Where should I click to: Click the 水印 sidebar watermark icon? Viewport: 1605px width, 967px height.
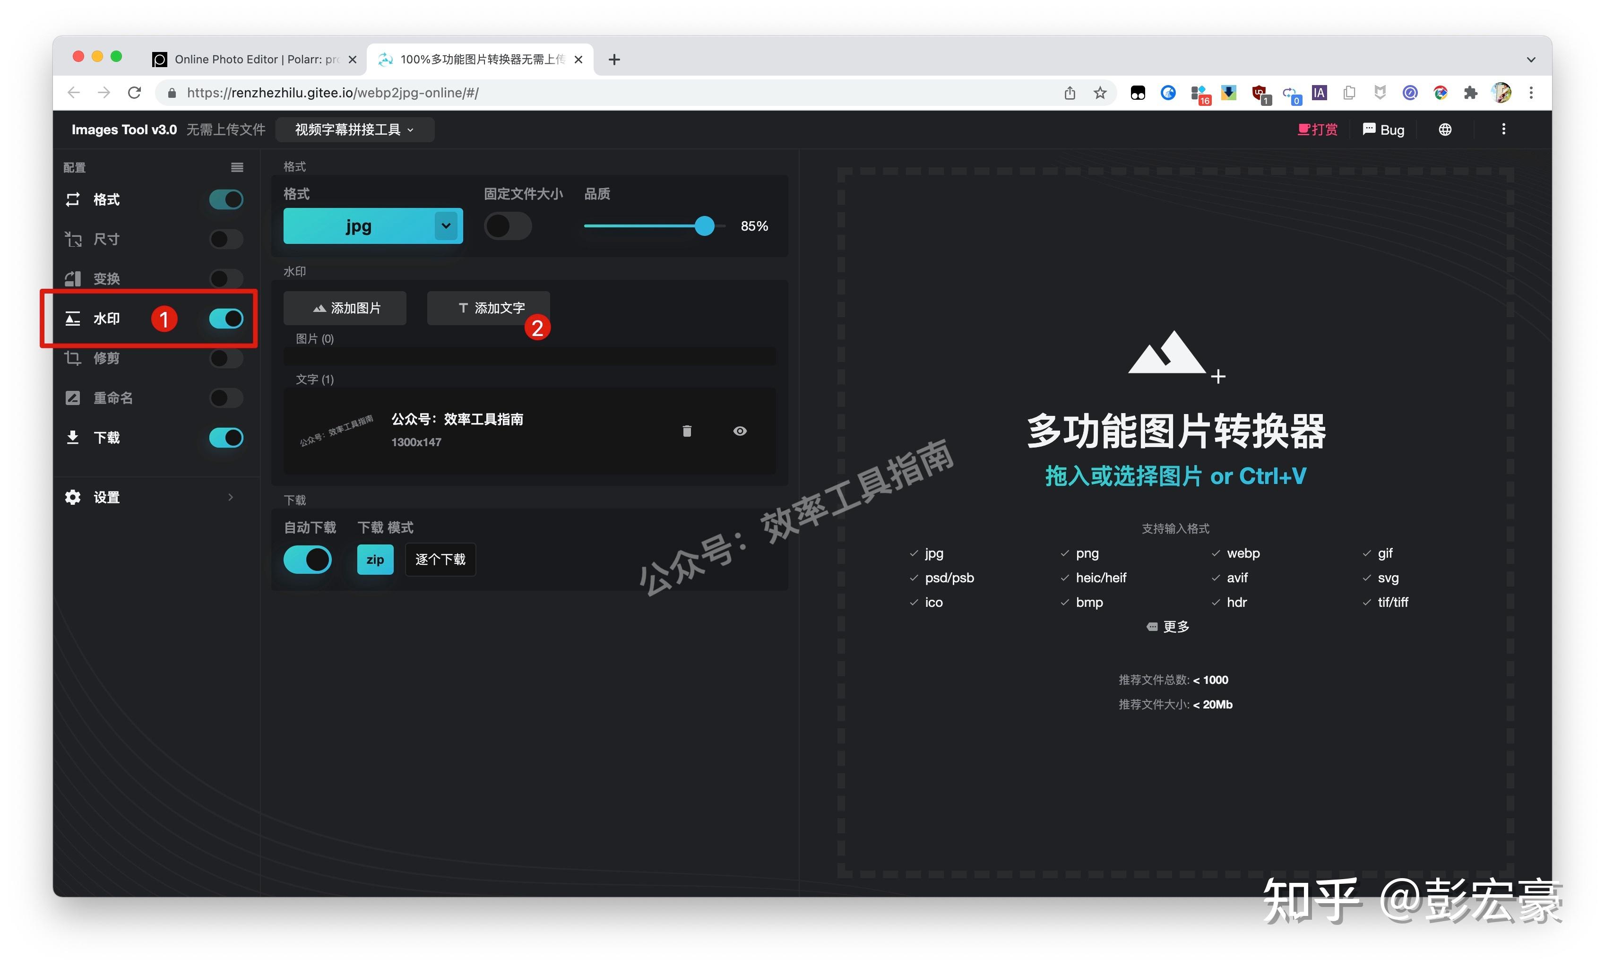73,319
